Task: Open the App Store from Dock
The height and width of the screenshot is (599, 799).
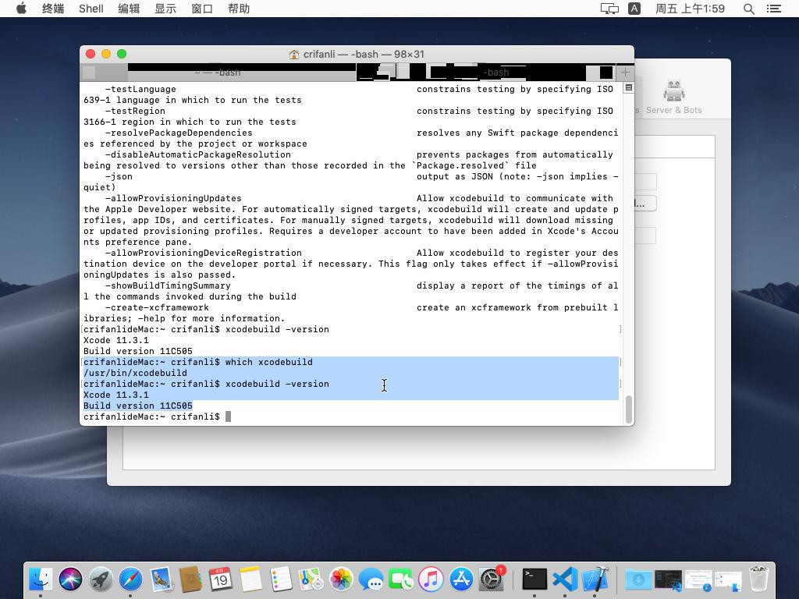Action: click(461, 580)
